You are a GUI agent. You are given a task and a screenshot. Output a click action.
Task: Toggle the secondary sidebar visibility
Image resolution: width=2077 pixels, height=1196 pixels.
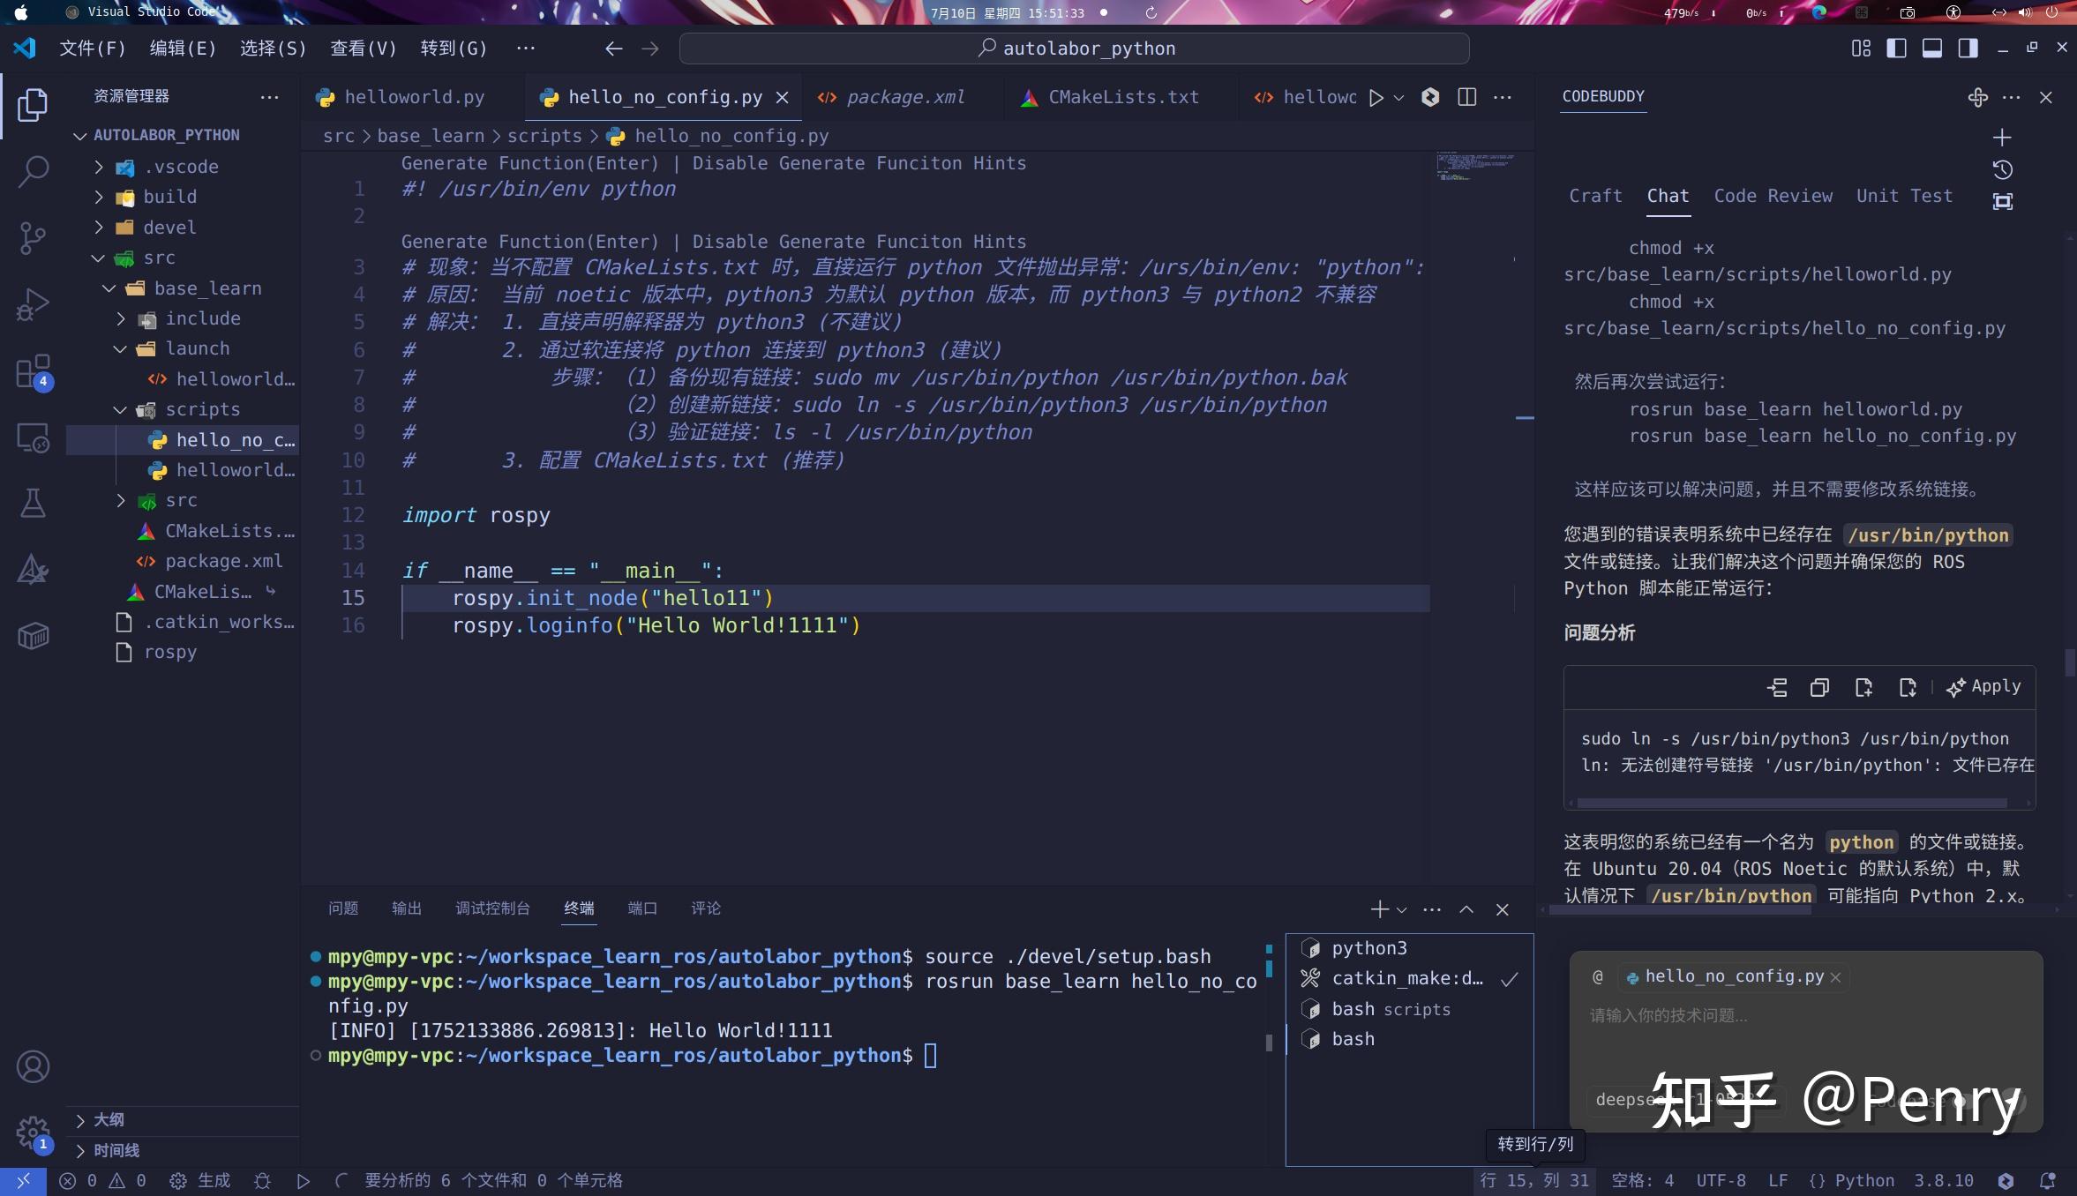pos(1966,48)
